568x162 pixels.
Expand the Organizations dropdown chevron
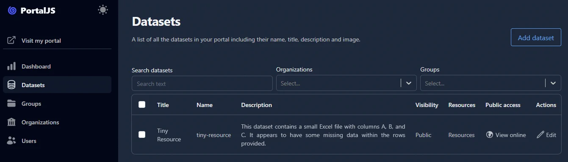409,83
